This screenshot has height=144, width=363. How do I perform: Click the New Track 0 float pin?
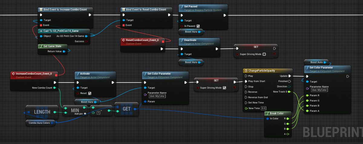point(289,92)
